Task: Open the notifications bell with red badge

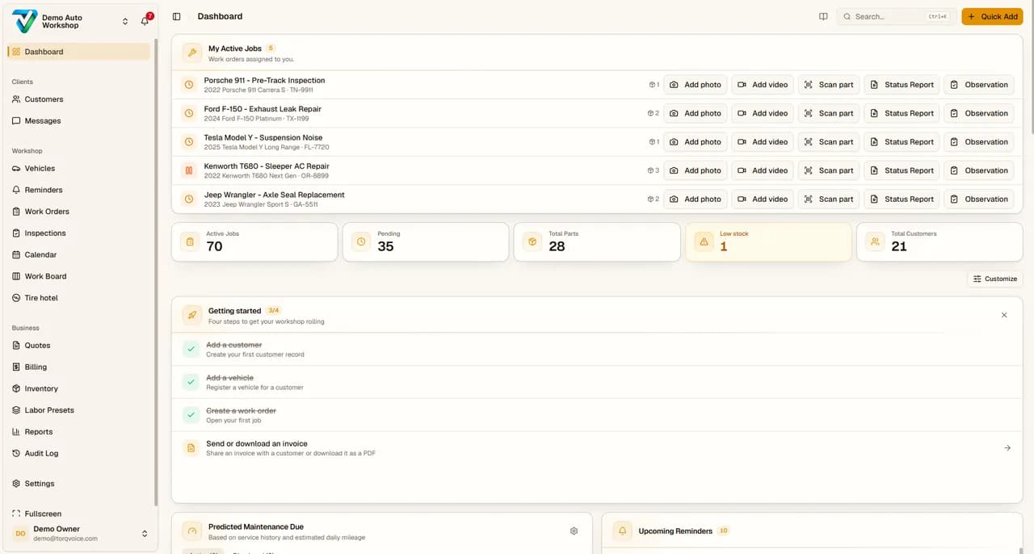Action: click(145, 20)
